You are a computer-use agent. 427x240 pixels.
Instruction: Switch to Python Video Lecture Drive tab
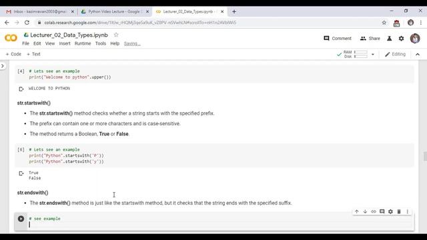114,12
